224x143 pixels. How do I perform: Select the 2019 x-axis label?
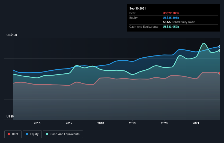(x=132, y=123)
